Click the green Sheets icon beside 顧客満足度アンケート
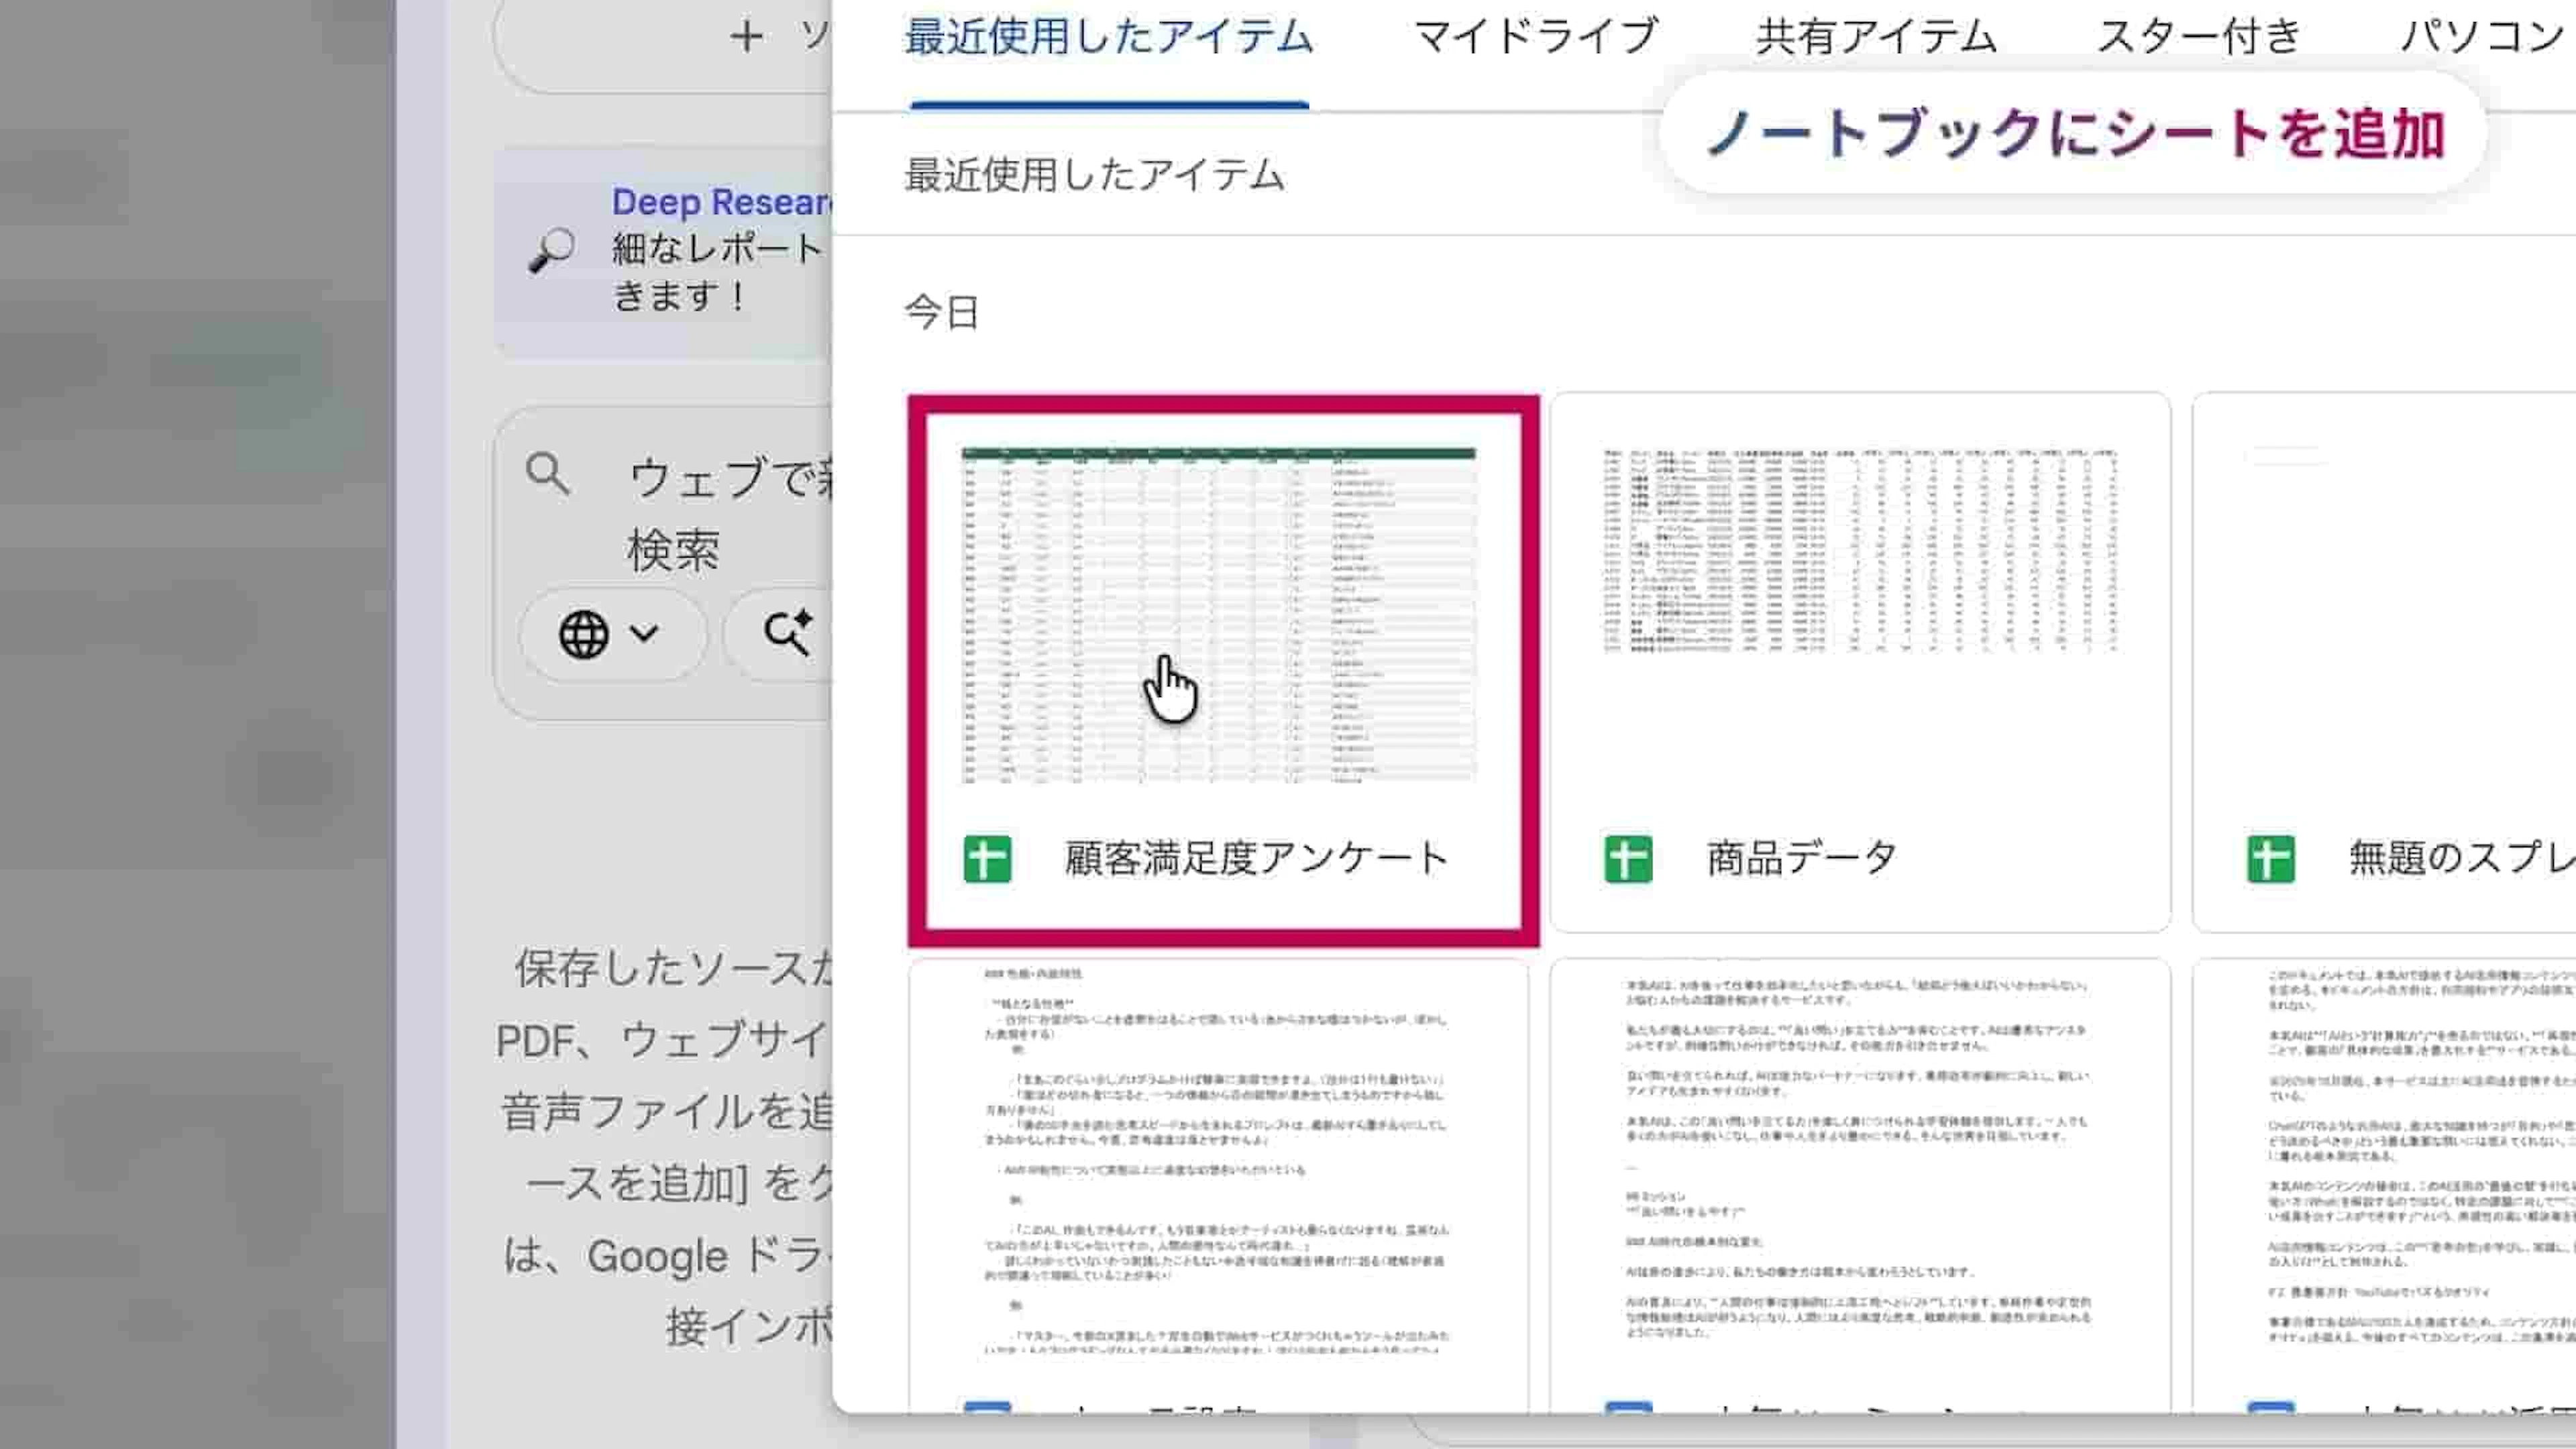Image resolution: width=2576 pixels, height=1449 pixels. 987,859
